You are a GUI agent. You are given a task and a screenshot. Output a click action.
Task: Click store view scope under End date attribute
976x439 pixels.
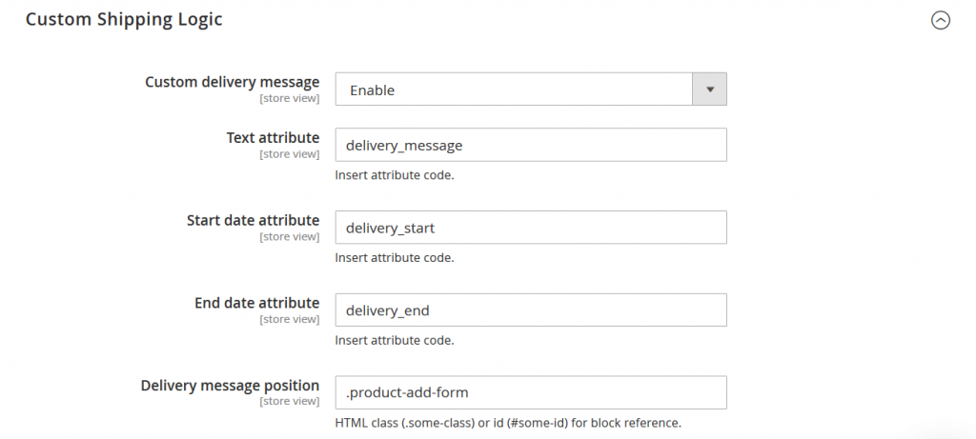point(289,319)
